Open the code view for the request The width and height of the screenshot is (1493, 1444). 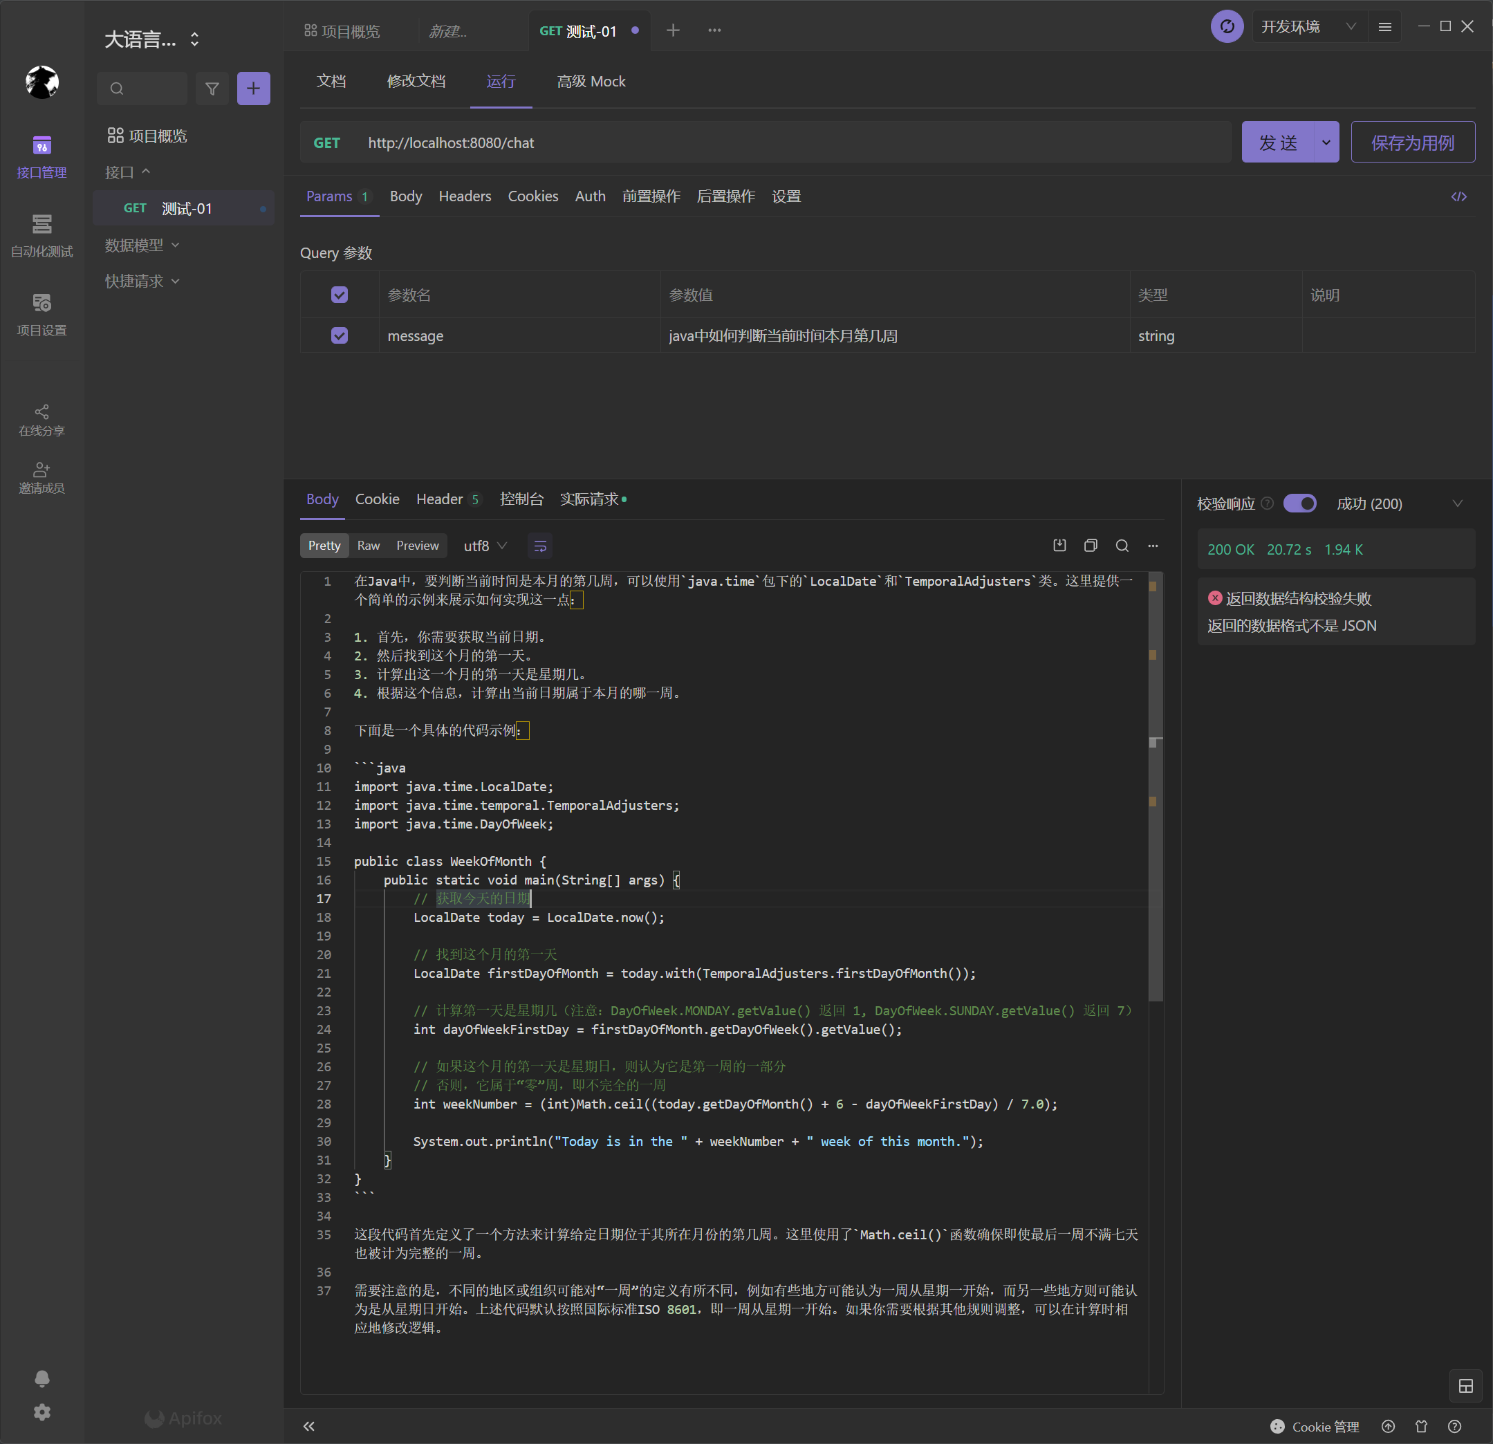(x=1458, y=196)
